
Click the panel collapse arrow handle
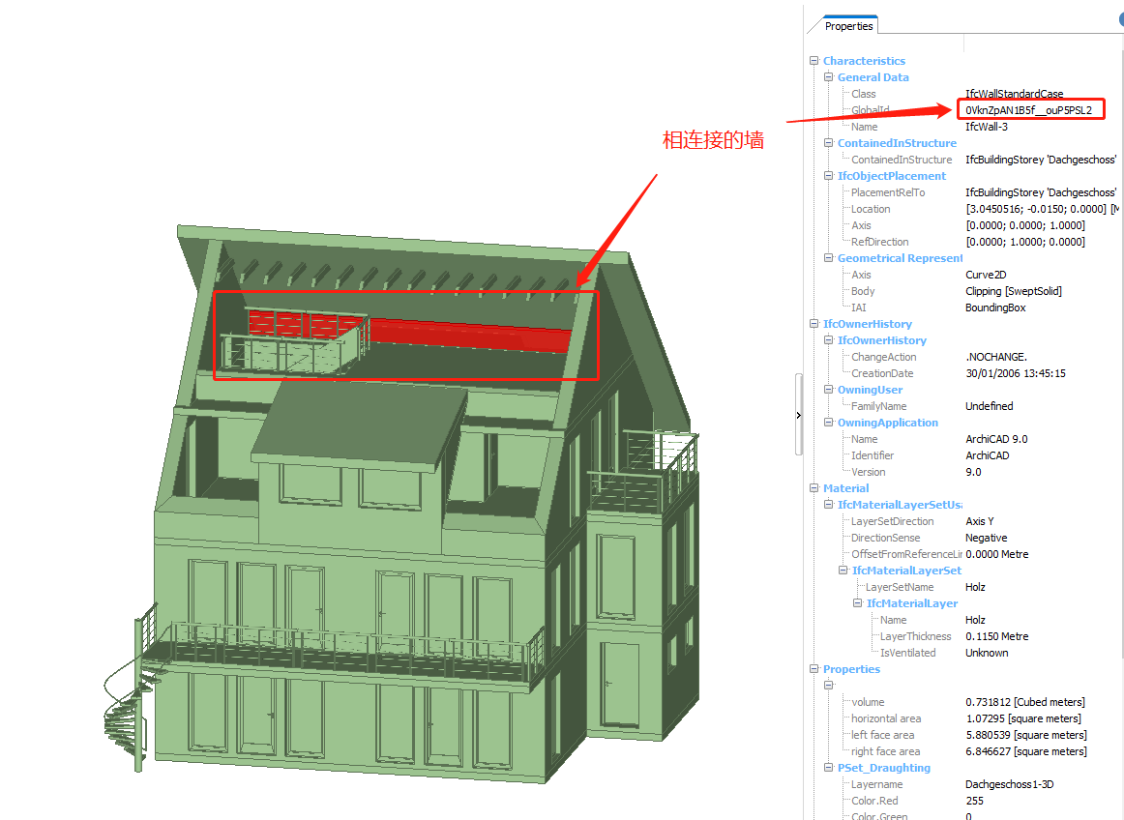[x=799, y=414]
